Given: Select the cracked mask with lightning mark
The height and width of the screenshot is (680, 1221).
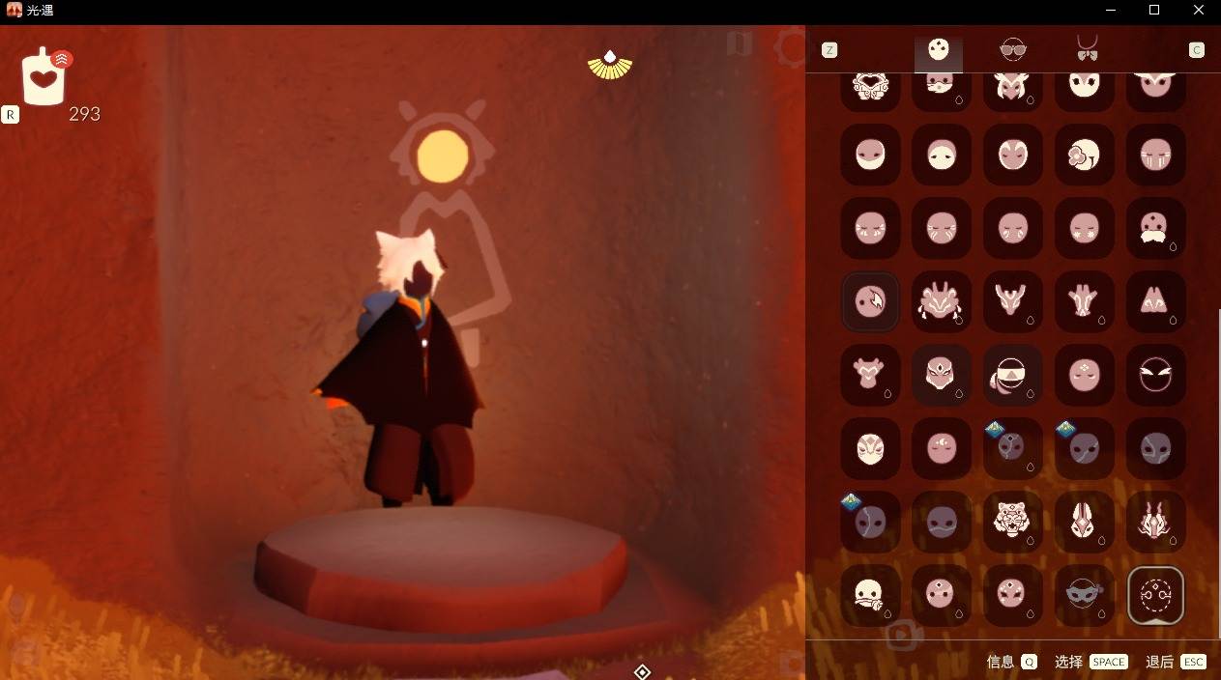Looking at the screenshot, I should point(870,301).
